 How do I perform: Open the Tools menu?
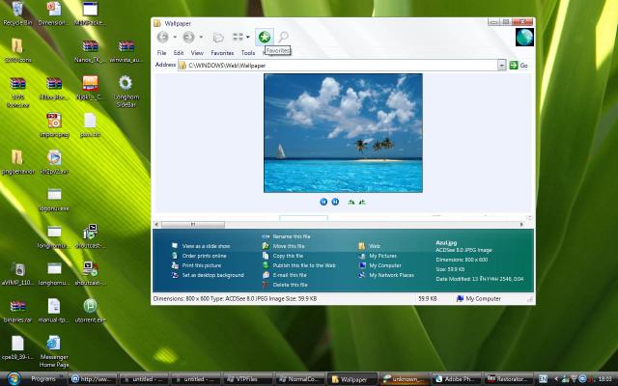(x=248, y=53)
